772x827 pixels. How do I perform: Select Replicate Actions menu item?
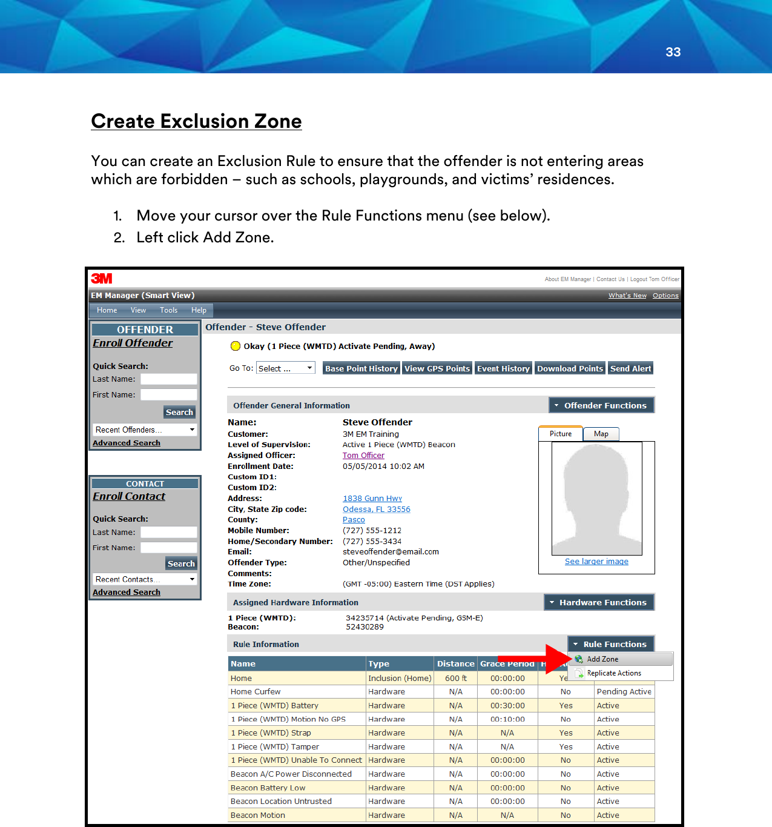click(621, 673)
